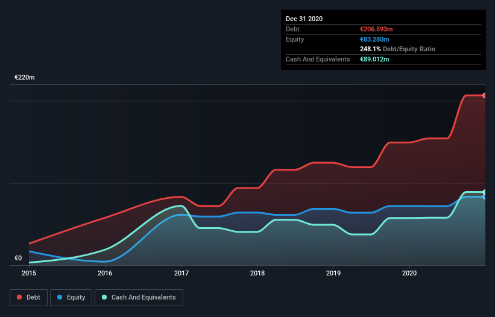495x317 pixels.
Task: Toggle the Debt legend series
Action: 29,298
